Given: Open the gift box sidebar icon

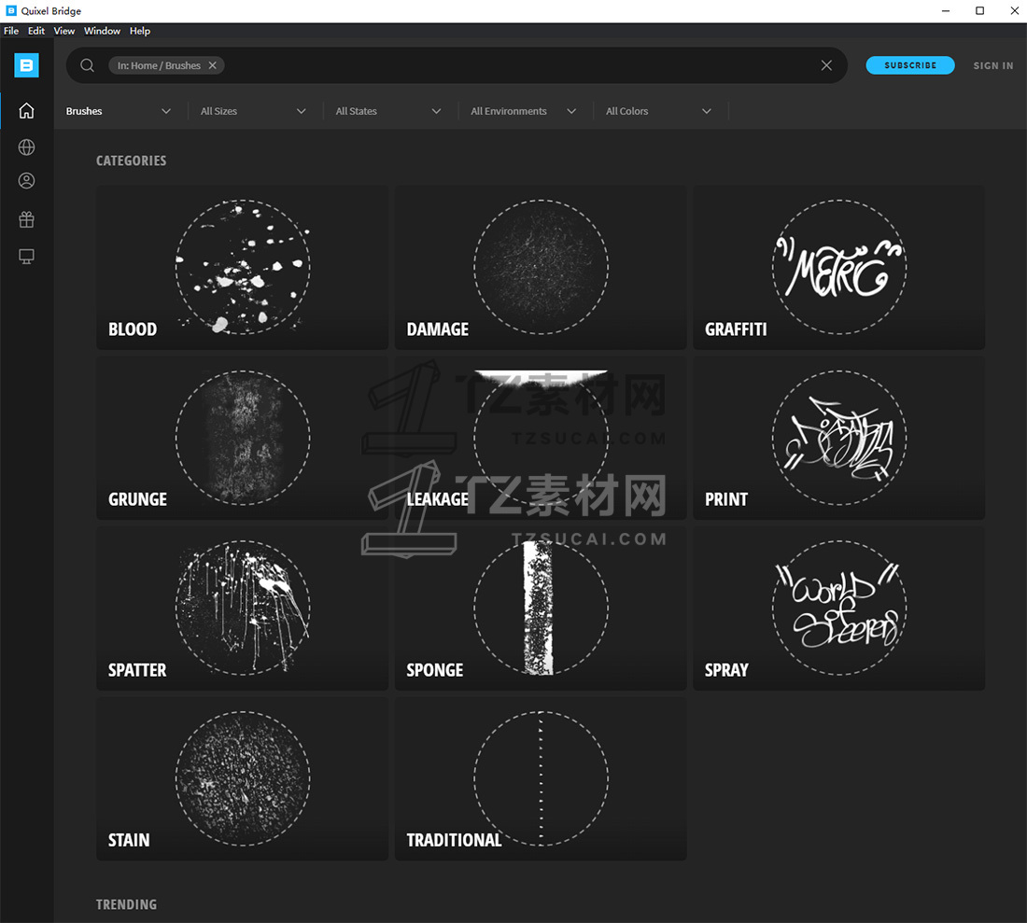Looking at the screenshot, I should [26, 219].
